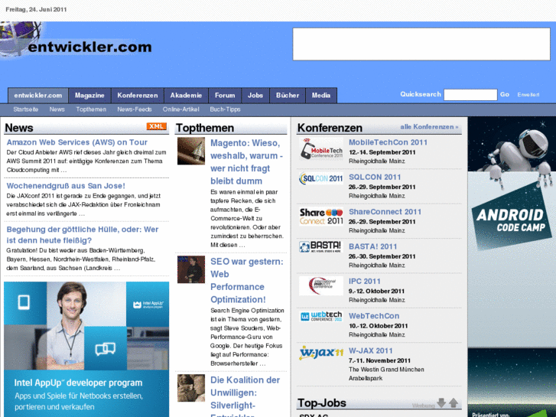The height and width of the screenshot is (417, 556).
Task: Switch to the Akademie tab
Action: tap(186, 96)
